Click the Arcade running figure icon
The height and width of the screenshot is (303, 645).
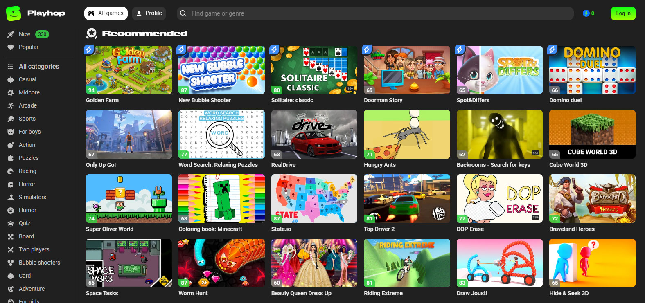tap(11, 106)
